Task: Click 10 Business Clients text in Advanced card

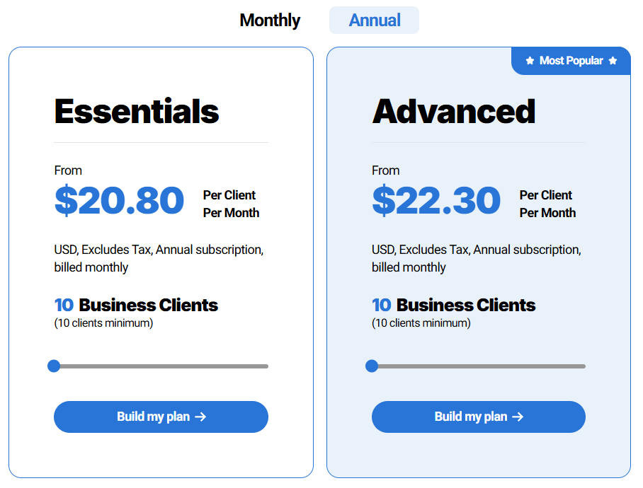Action: pos(453,305)
